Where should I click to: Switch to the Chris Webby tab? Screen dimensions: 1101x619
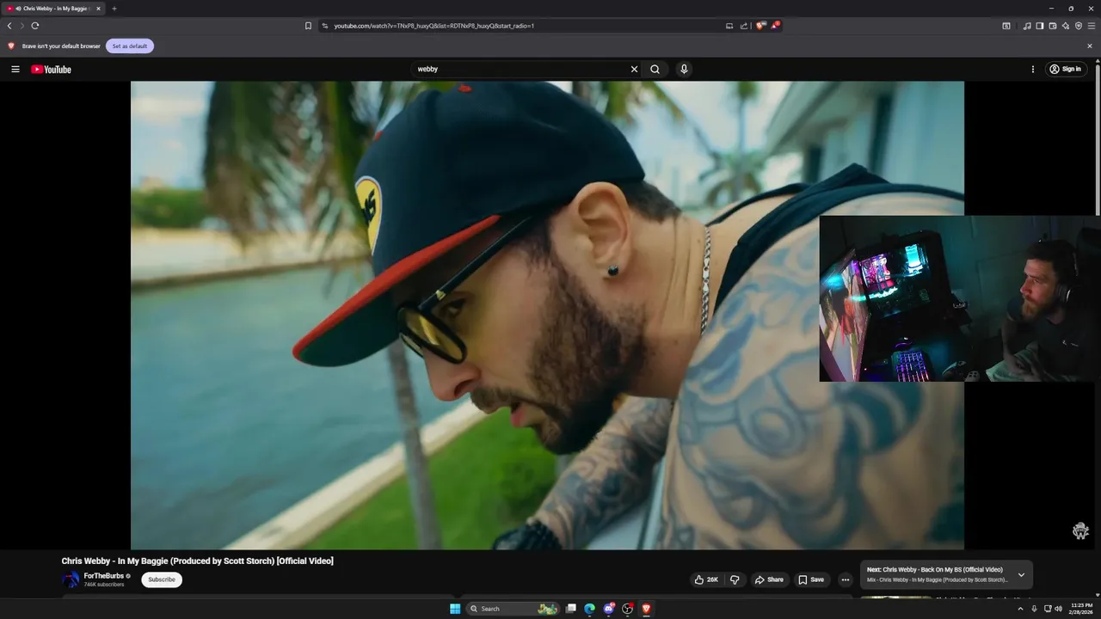coord(55,9)
